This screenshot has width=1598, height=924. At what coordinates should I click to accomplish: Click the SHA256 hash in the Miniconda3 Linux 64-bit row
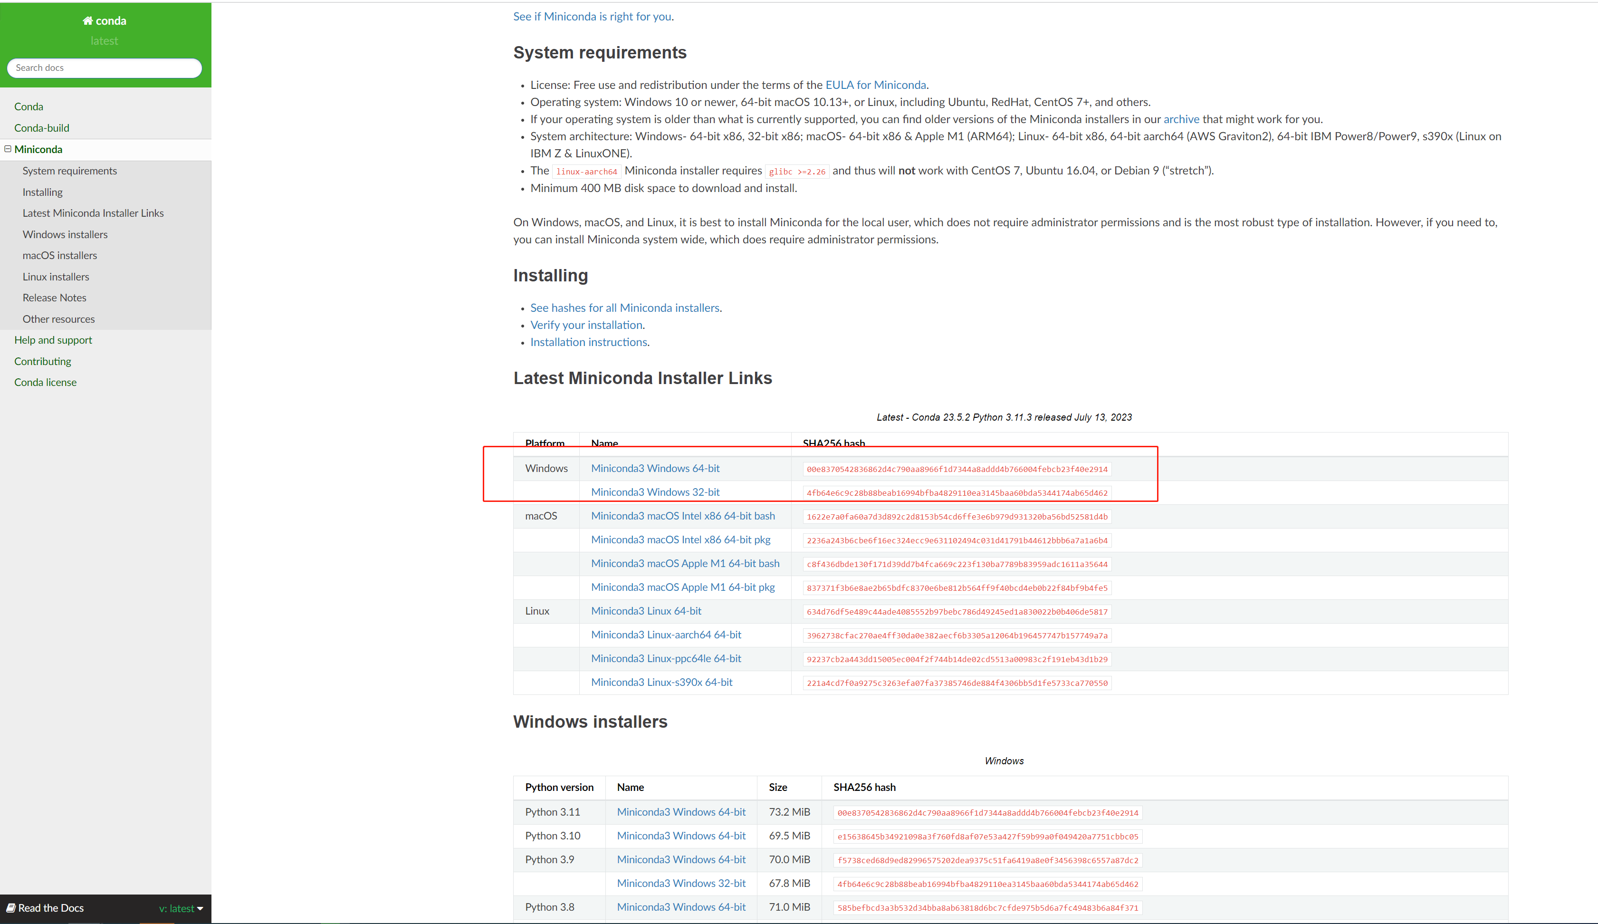[957, 612]
